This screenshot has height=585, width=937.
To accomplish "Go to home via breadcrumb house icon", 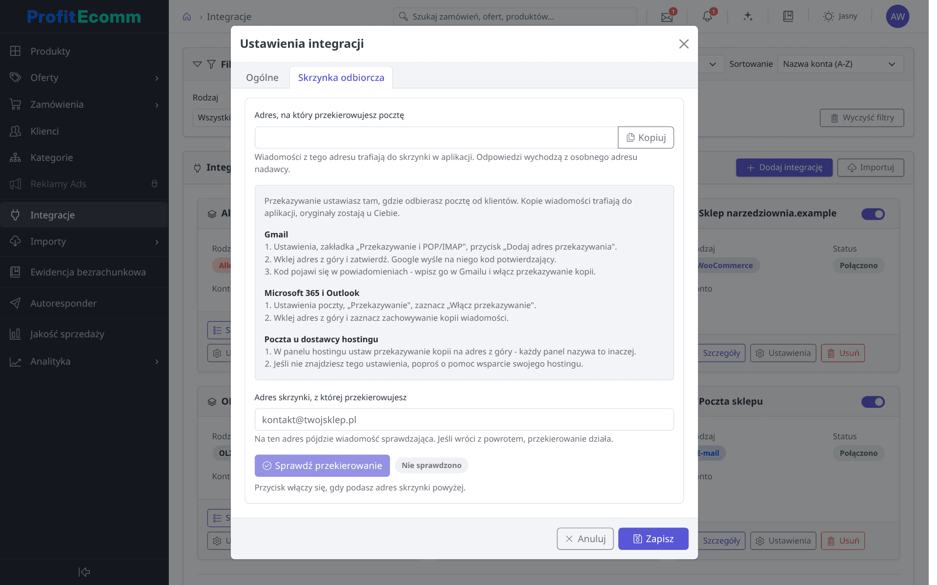I will tap(186, 17).
